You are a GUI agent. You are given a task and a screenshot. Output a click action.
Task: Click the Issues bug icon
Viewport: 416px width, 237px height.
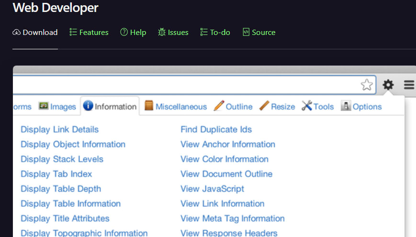tap(162, 32)
